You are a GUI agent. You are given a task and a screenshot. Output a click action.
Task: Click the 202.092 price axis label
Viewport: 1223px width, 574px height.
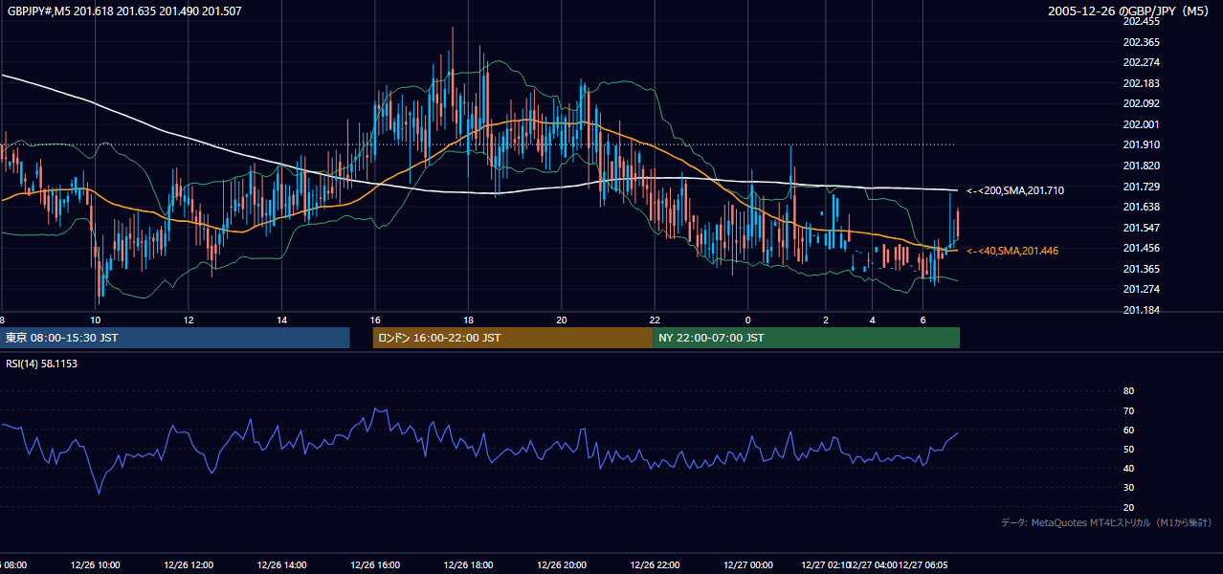coord(1141,103)
